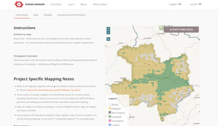Zoom out on the map
The height and width of the screenshot is (126, 218).
tap(108, 33)
